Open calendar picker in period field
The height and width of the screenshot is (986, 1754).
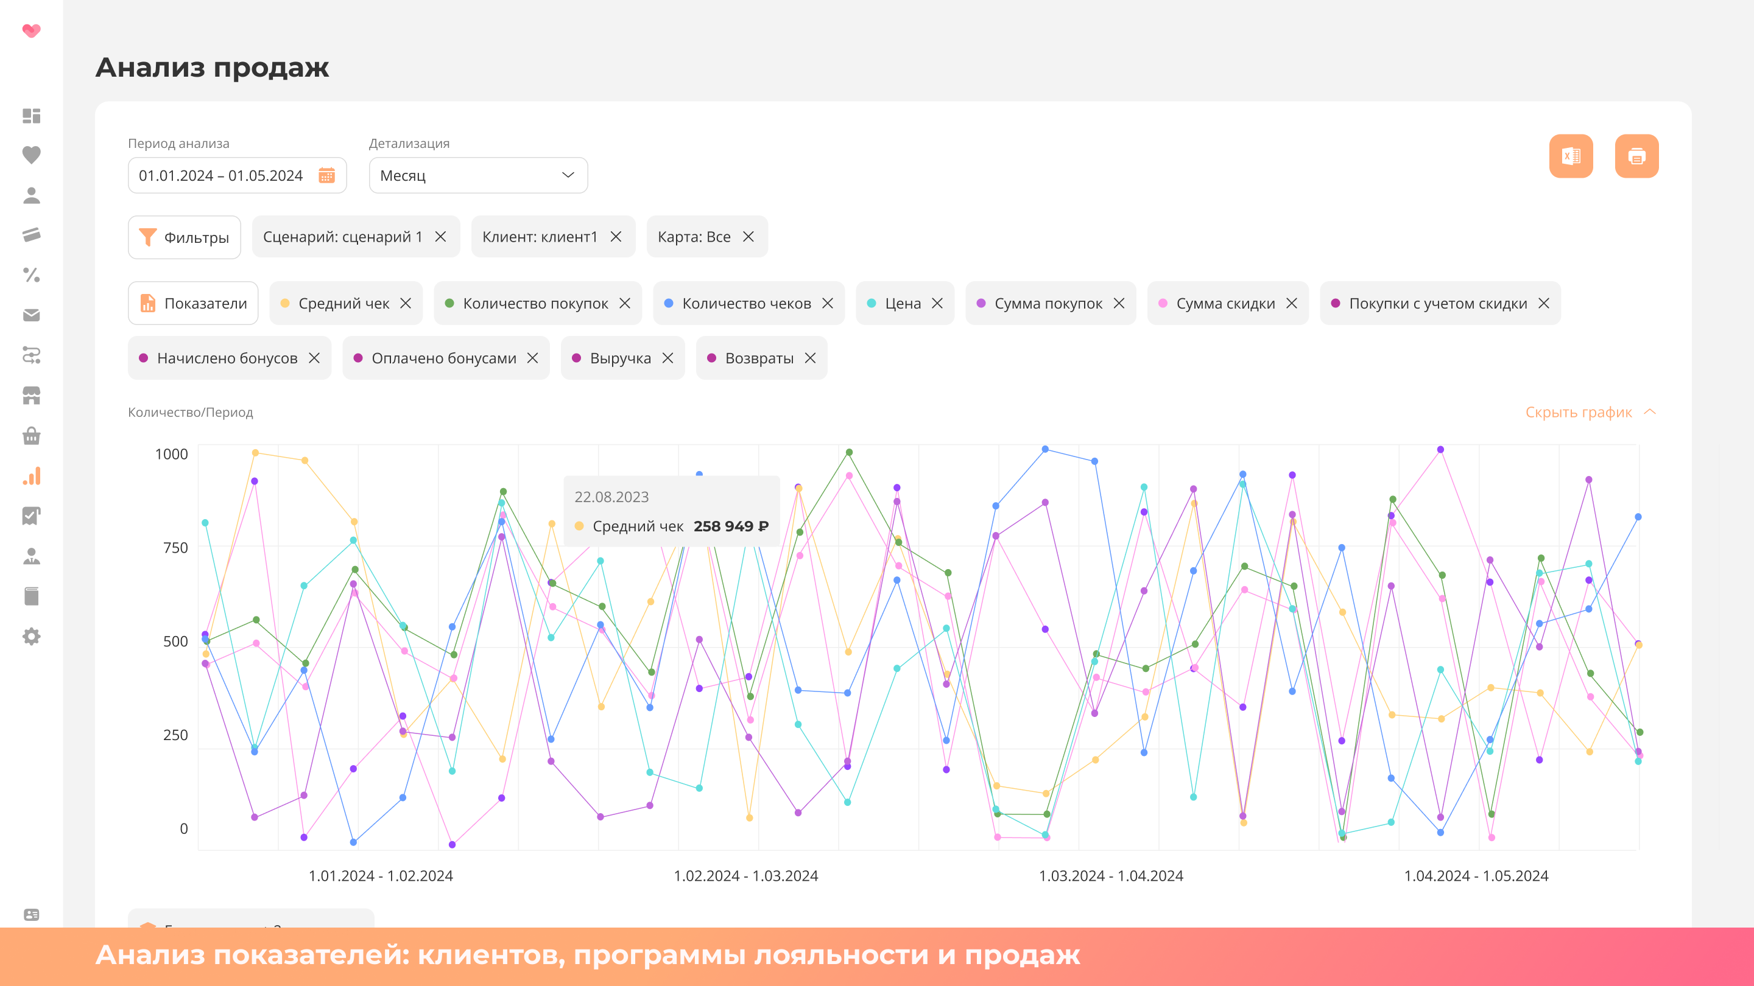pos(327,175)
